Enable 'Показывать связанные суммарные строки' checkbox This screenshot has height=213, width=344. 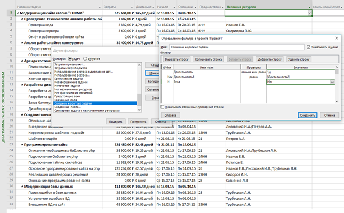pyautogui.click(x=163, y=107)
